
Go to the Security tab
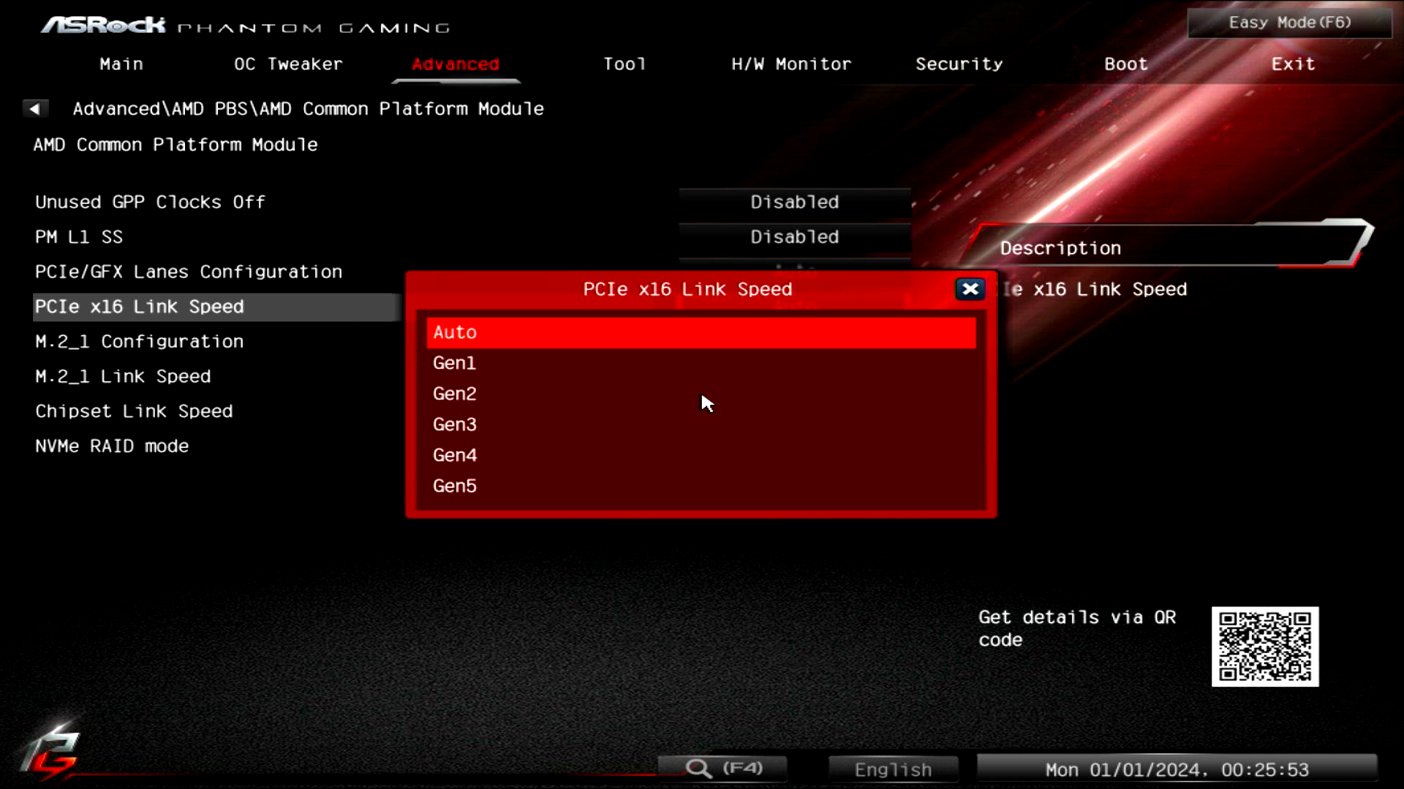coord(959,64)
